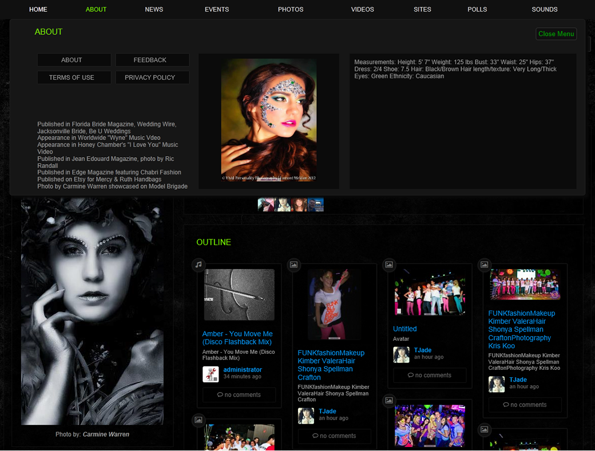
Task: Click the Close Menu button
Action: click(x=556, y=34)
